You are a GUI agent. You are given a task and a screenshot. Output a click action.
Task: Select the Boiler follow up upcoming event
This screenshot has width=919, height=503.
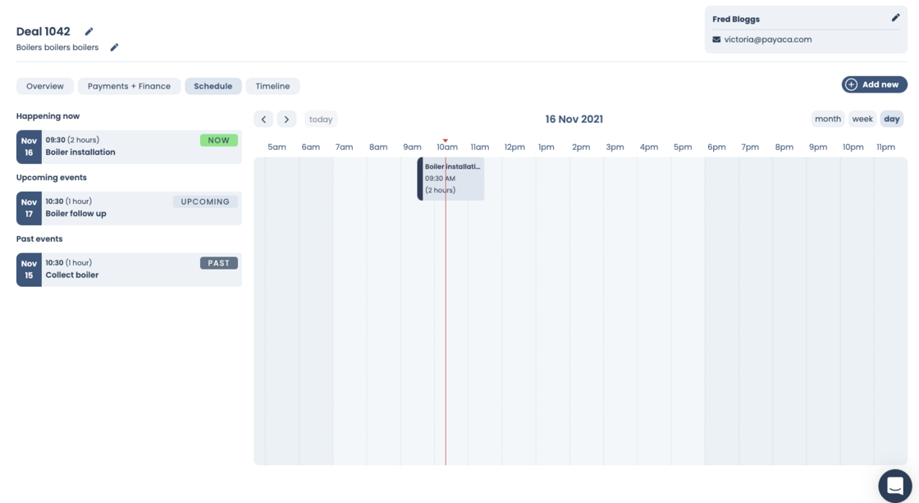click(129, 208)
